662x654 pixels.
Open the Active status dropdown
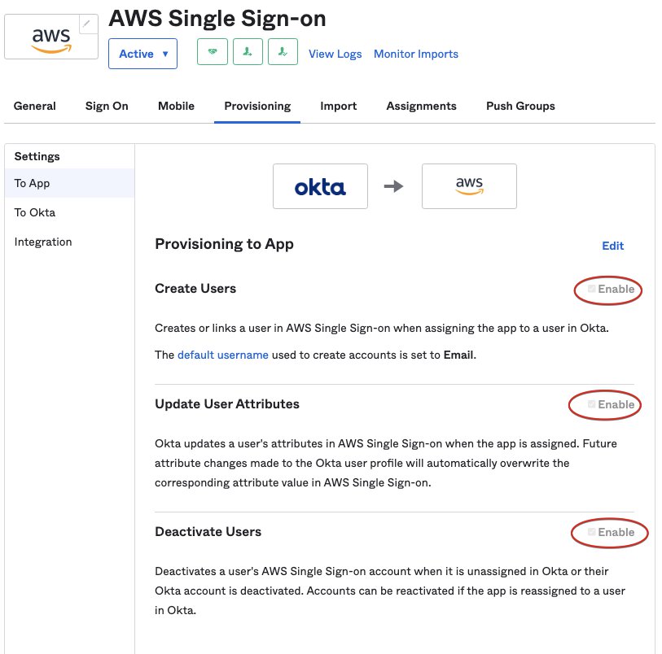pyautogui.click(x=142, y=54)
